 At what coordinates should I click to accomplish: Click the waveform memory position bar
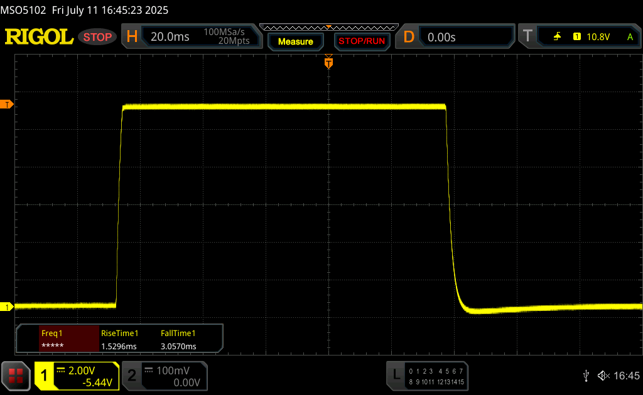[x=329, y=28]
